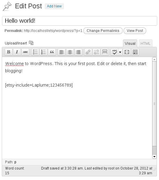Toggle the spellchecker ABC checkmark button

pos(115,52)
